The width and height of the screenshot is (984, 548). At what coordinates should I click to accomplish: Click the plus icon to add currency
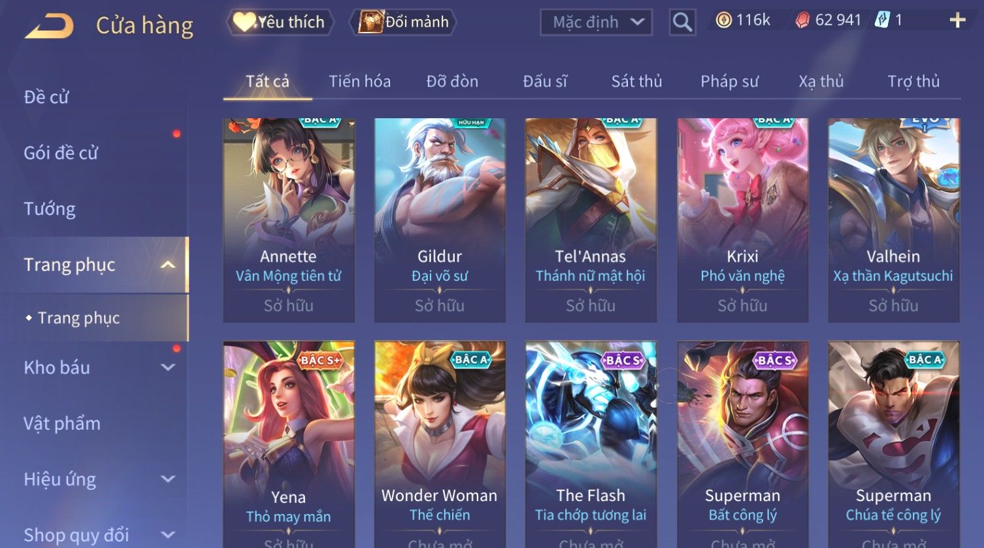[x=957, y=21]
